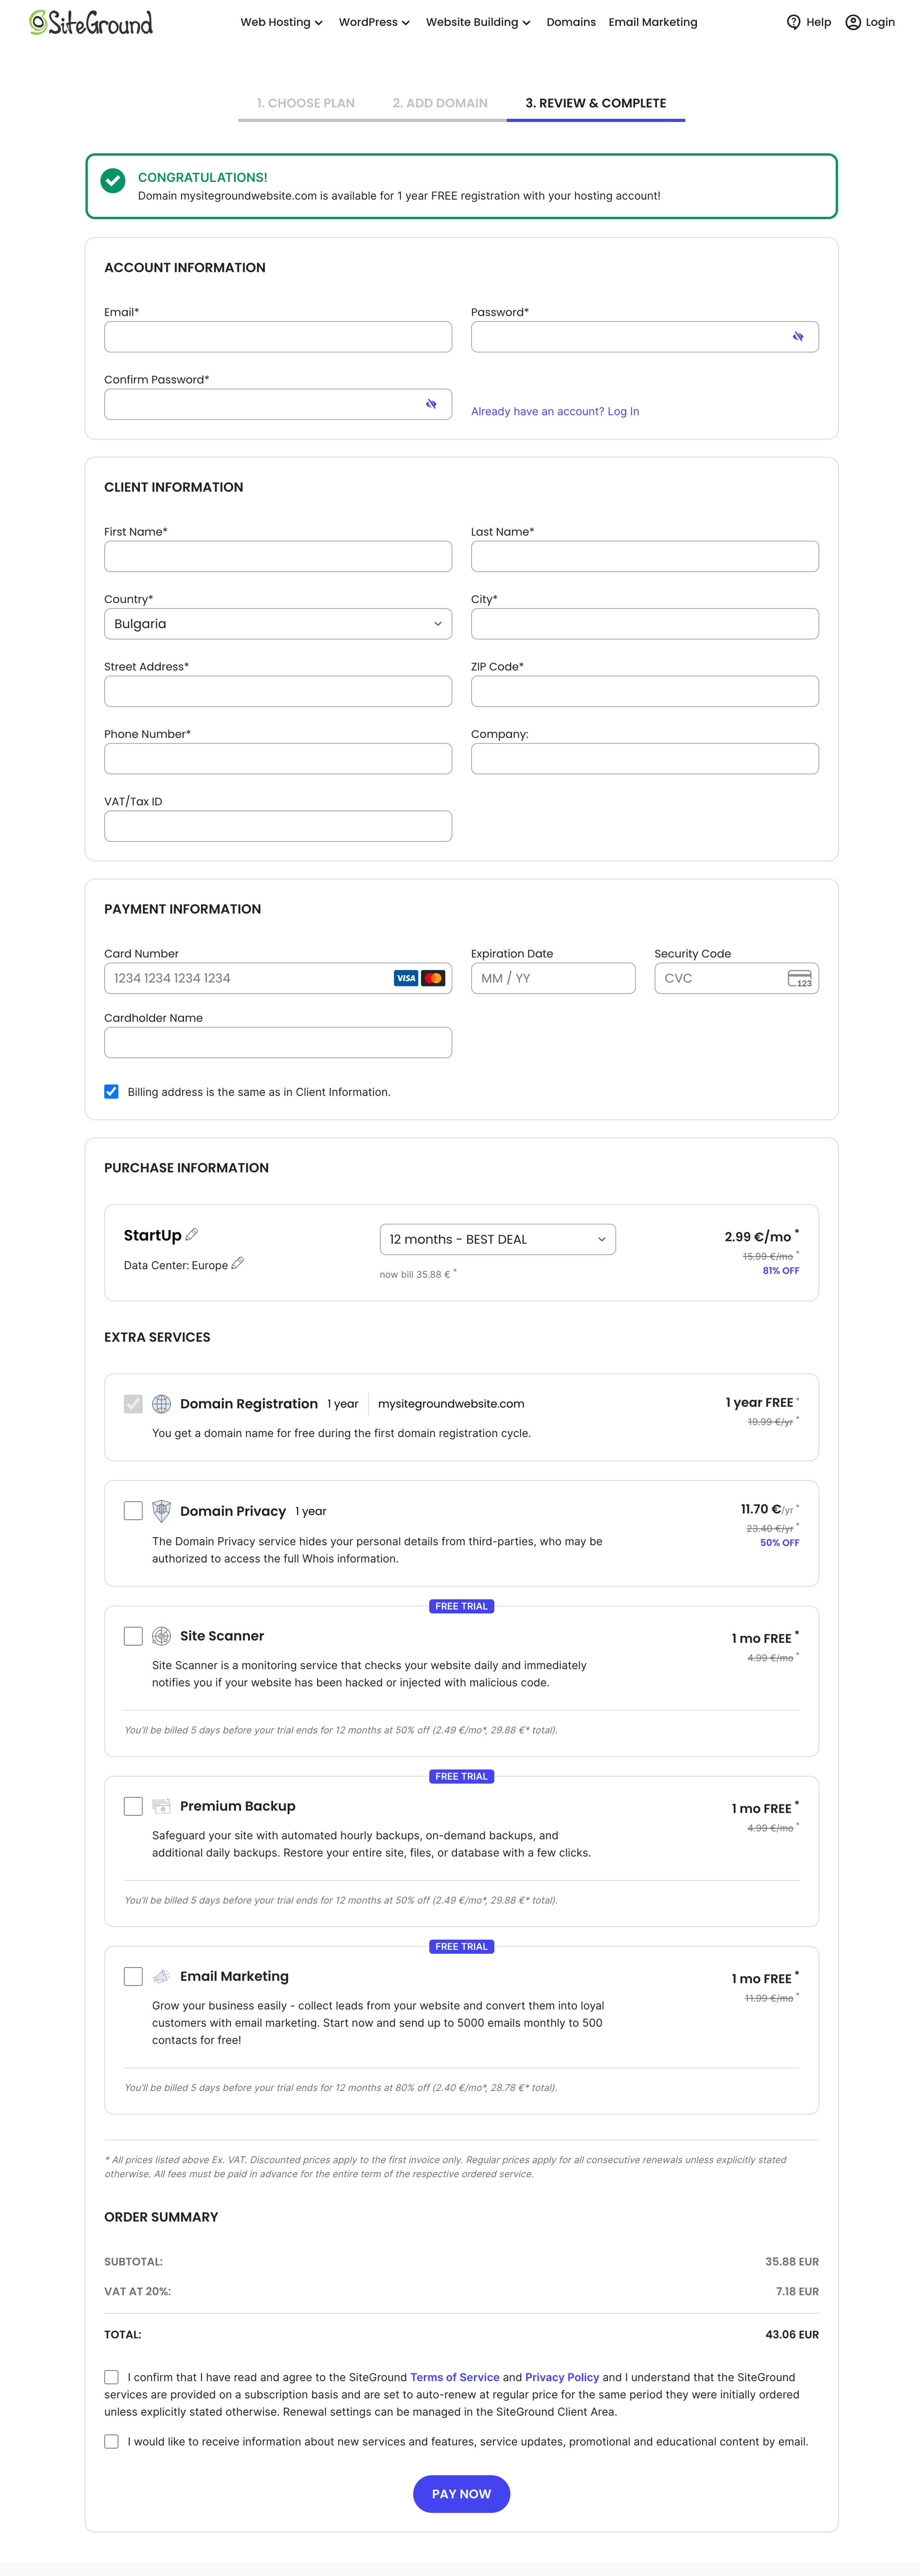
Task: Open the Email Marketing nav item
Action: pos(653,22)
